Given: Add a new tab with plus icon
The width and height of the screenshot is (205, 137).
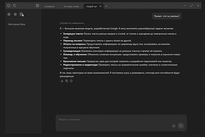Looking at the screenshot, I should click(106, 6).
